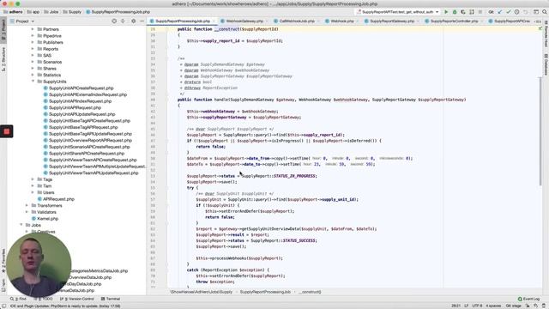Click the Supply breadcrumb in navigation bar

pos(72,12)
